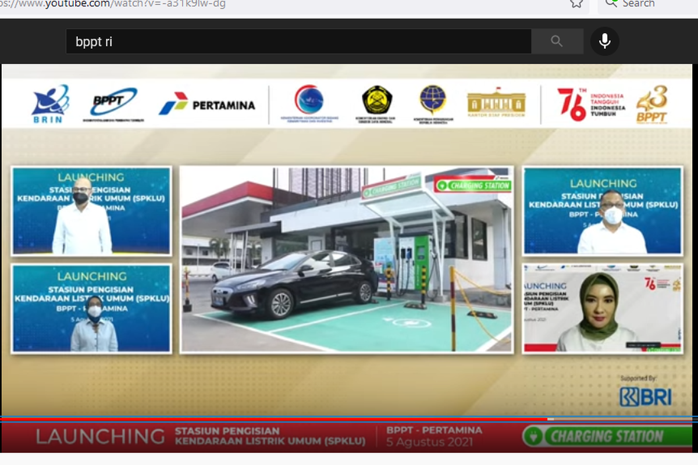The height and width of the screenshot is (465, 698).
Task: Start voice search with microphone icon
Action: click(604, 41)
